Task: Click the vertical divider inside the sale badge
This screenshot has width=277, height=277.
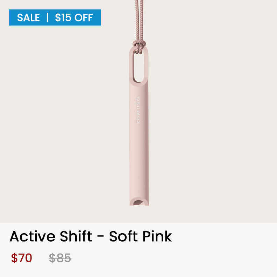Action: click(47, 17)
